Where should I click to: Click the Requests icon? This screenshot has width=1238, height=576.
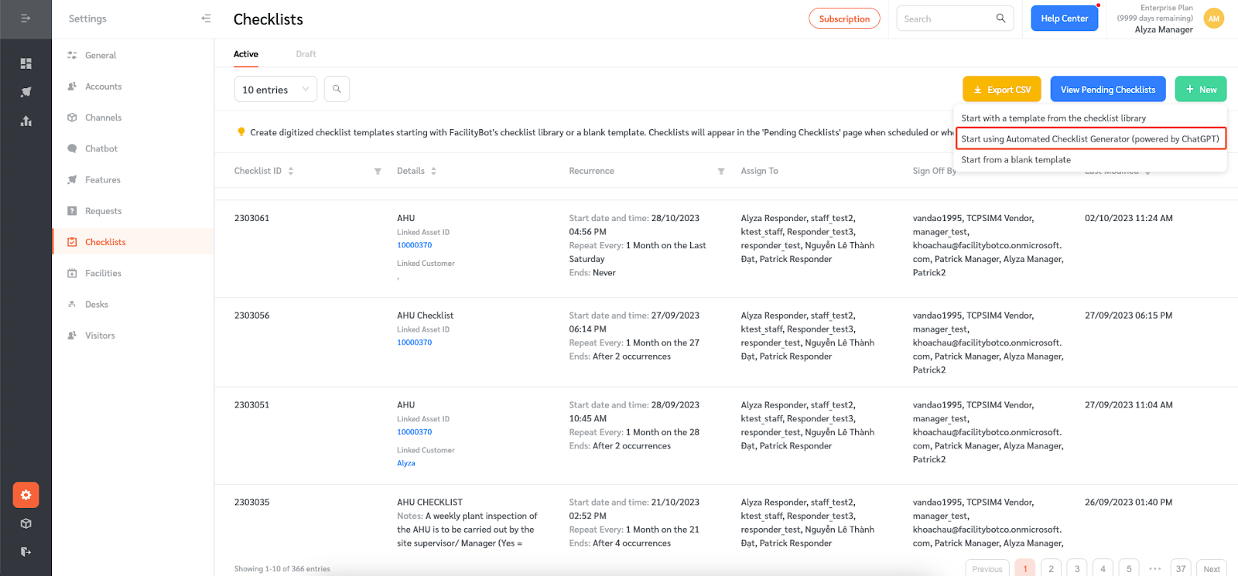(x=72, y=211)
